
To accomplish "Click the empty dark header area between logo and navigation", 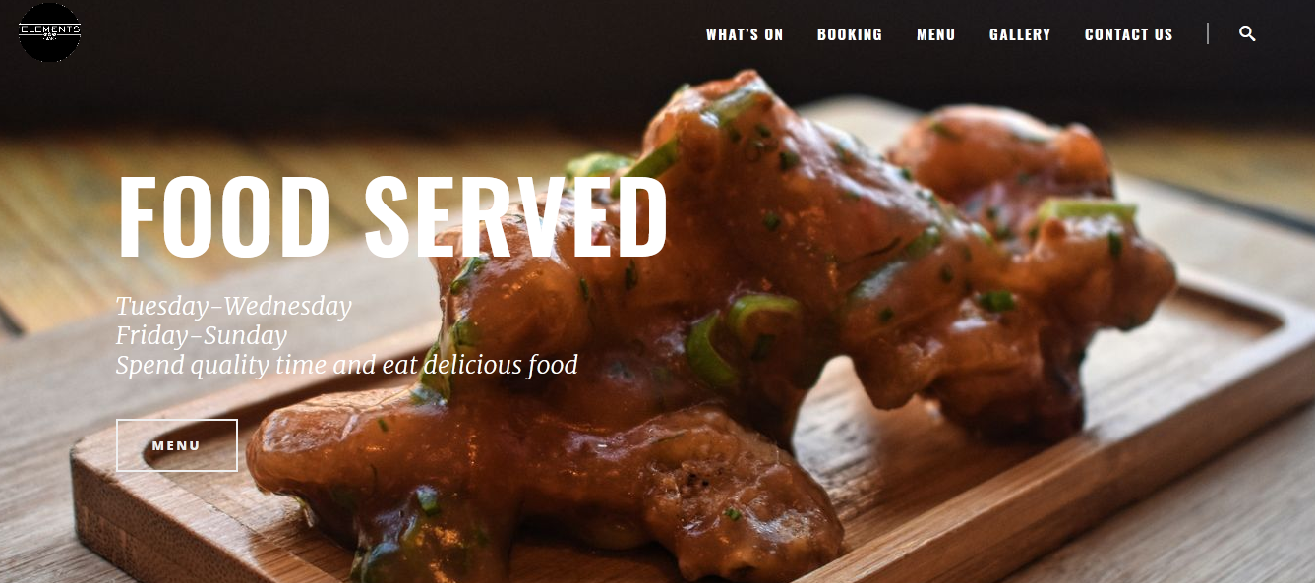I will point(393,34).
